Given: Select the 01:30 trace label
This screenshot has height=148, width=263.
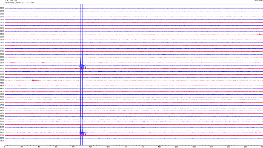Looking at the screenshot, I should [2, 17].
